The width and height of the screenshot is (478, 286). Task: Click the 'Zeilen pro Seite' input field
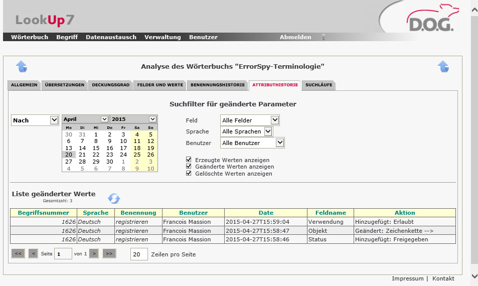point(139,254)
